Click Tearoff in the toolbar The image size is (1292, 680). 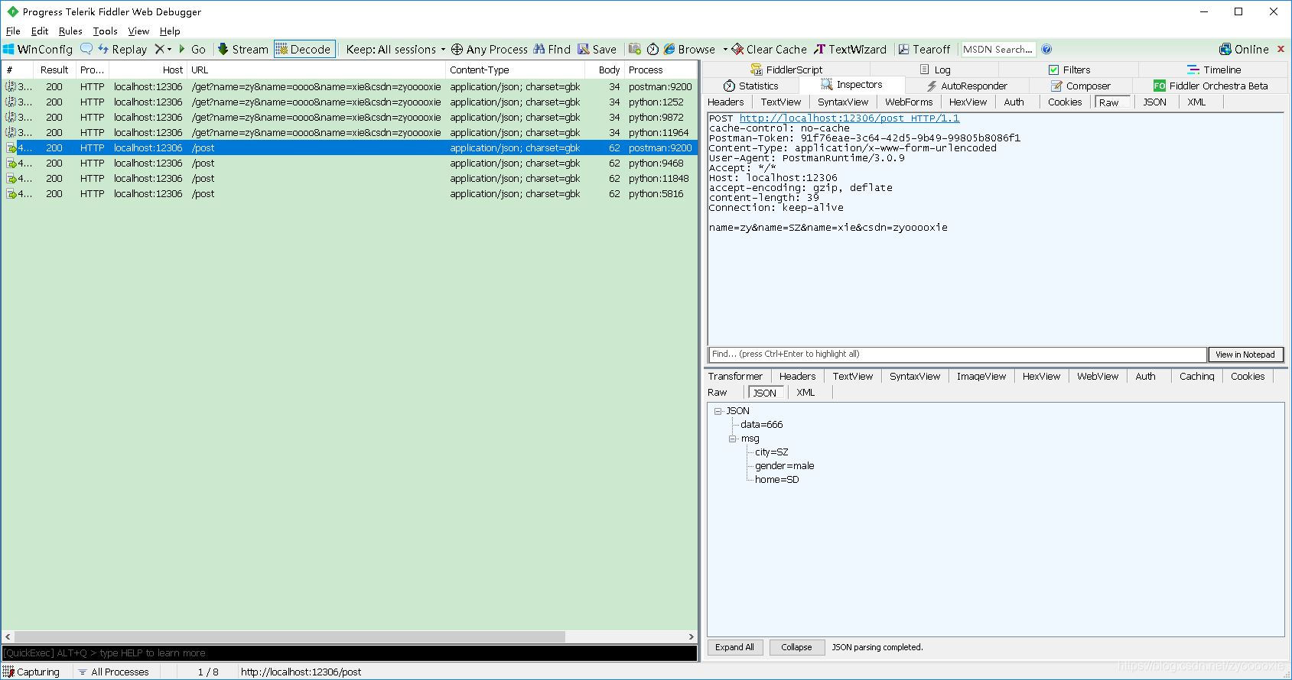[923, 49]
